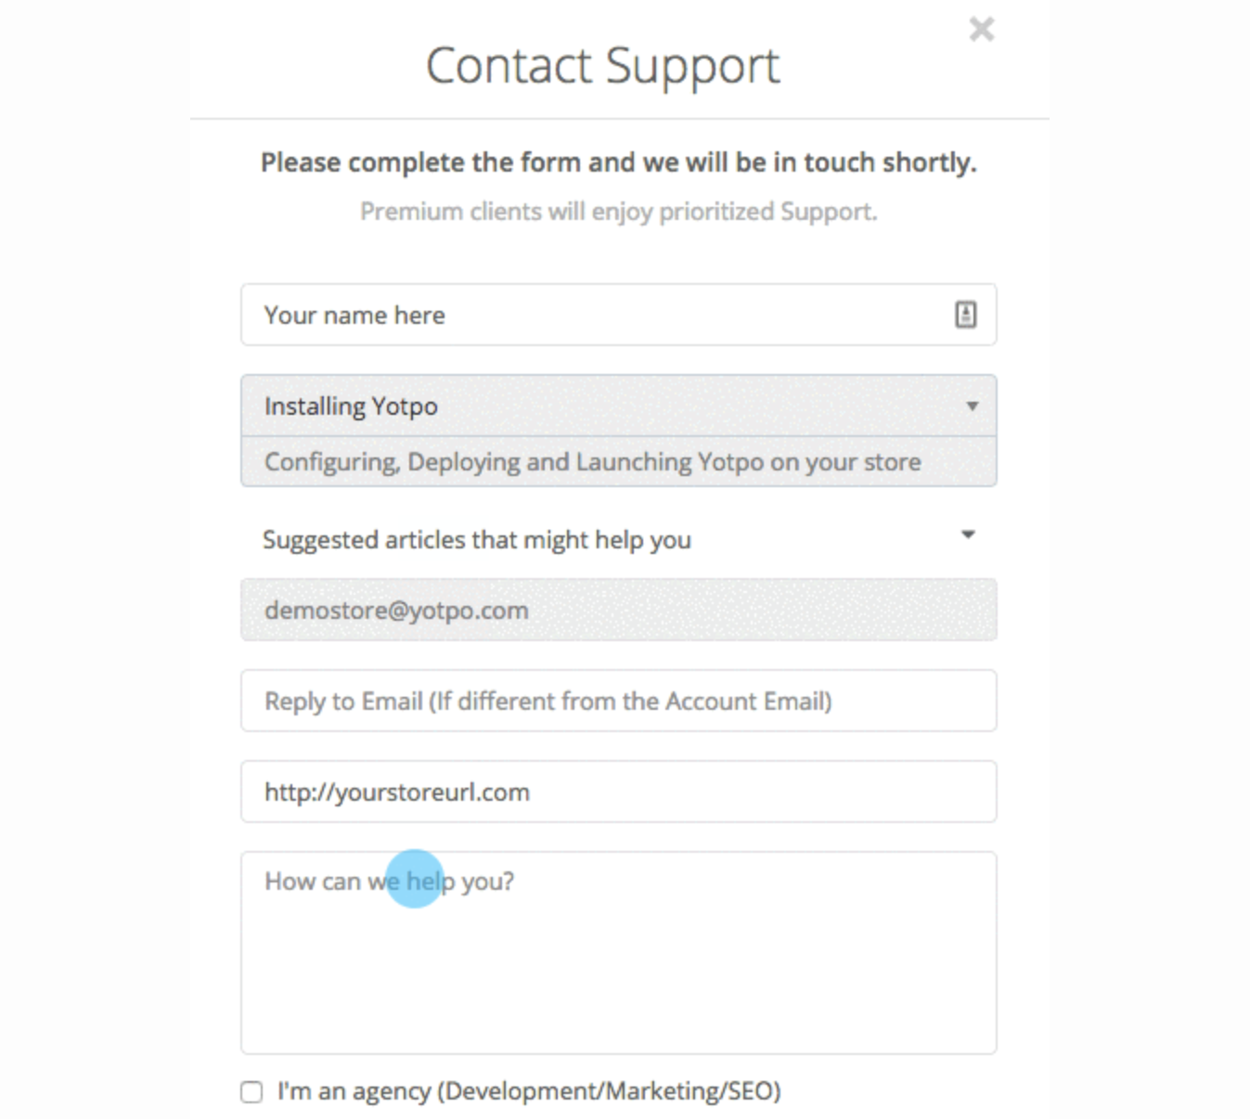Click the gray backdrop left of the dialog
The height and width of the screenshot is (1119, 1250).
click(x=93, y=557)
